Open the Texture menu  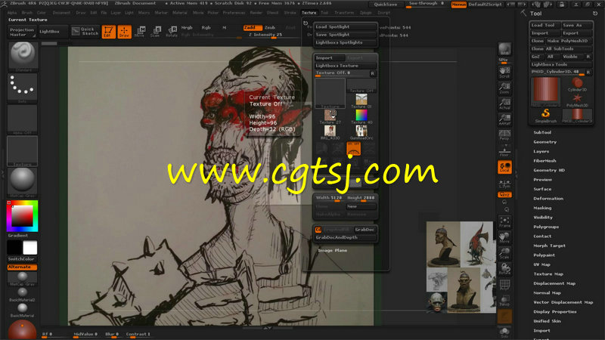[x=309, y=13]
